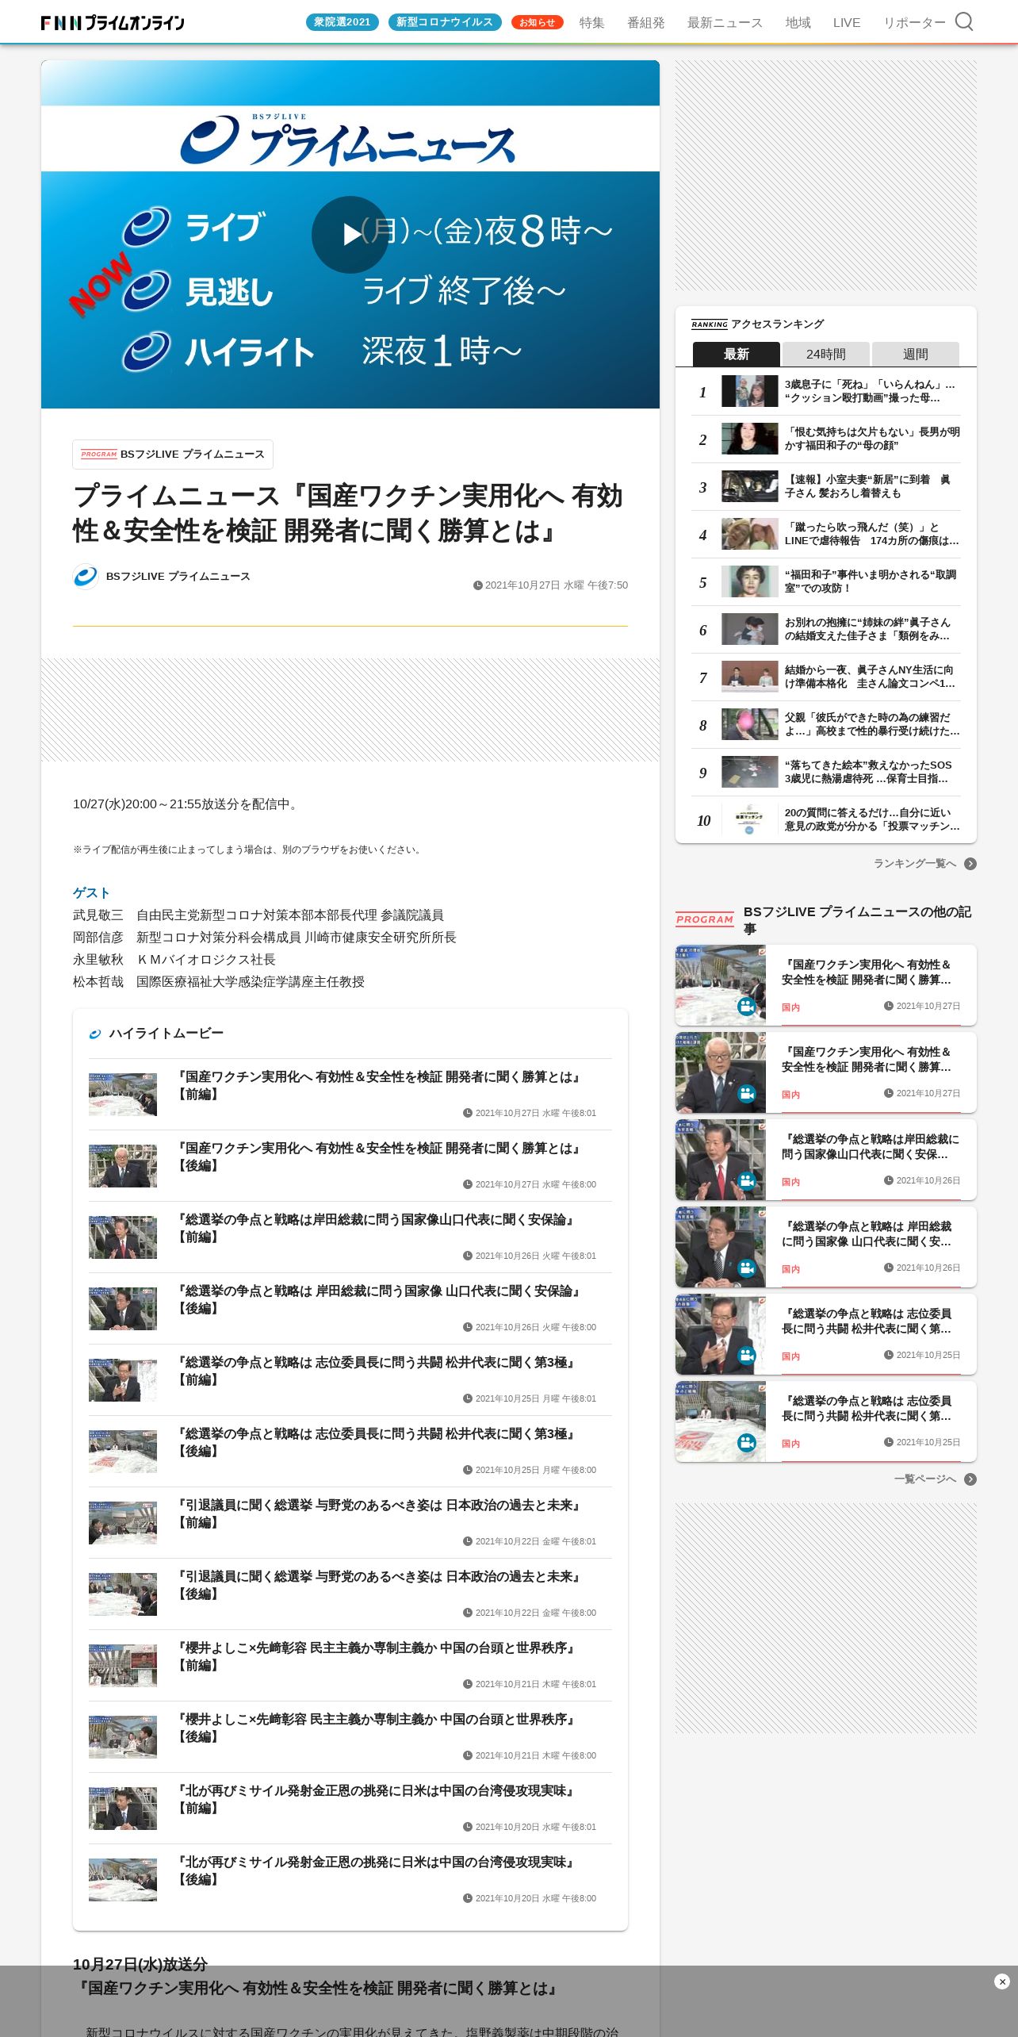The image size is (1018, 2037).
Task: Open highlight 櫻井よしこ×先崎彰容【後編】
Action: point(350,1737)
